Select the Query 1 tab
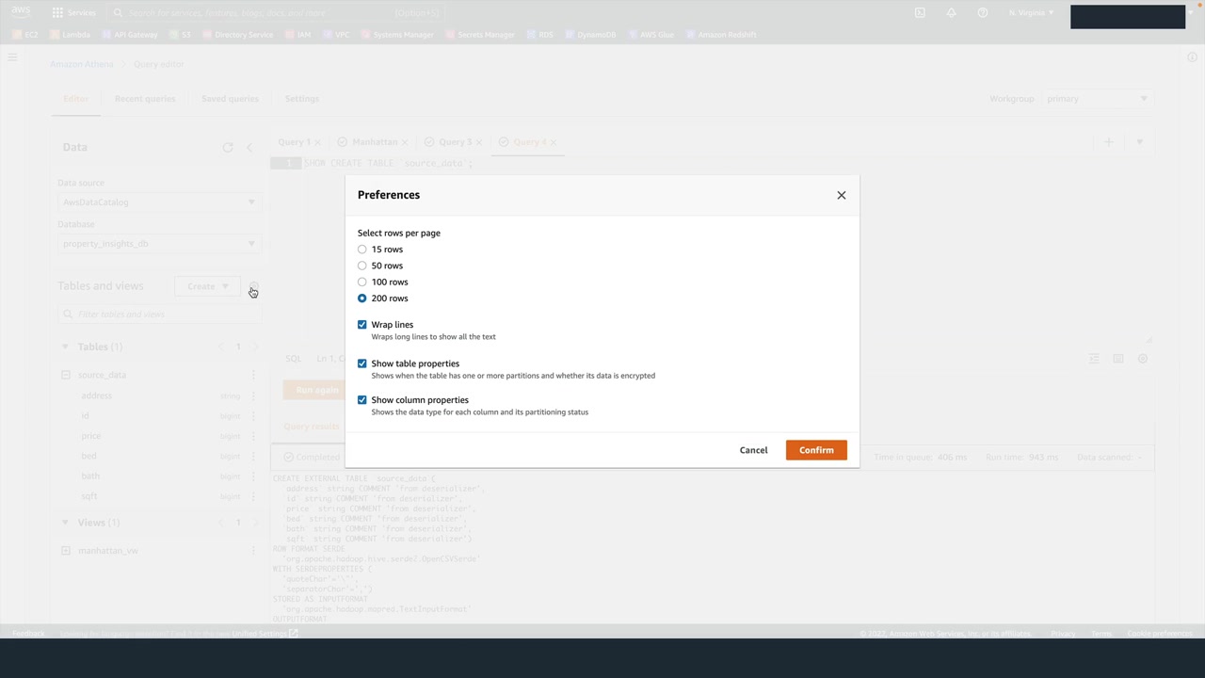Screen dimensions: 1205x678 point(294,142)
